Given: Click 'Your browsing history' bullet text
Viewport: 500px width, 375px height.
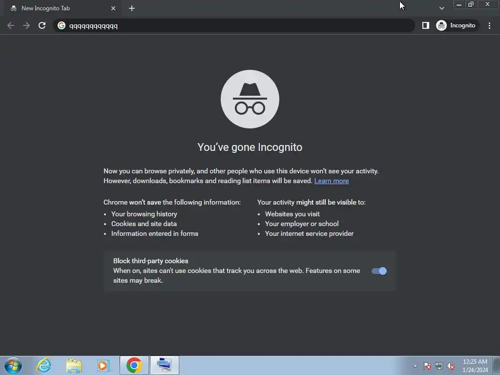Looking at the screenshot, I should (x=144, y=214).
